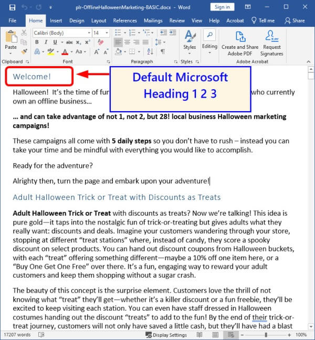Cut selection with scissors icon
Image resolution: width=315 pixels, height=340 pixels.
[24, 33]
